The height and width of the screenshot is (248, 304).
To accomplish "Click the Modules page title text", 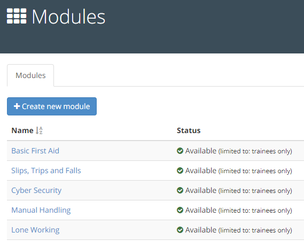I will click(x=68, y=17).
